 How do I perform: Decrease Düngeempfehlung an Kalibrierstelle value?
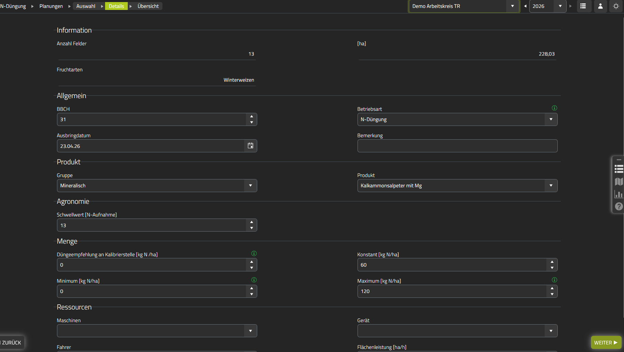tap(252, 268)
